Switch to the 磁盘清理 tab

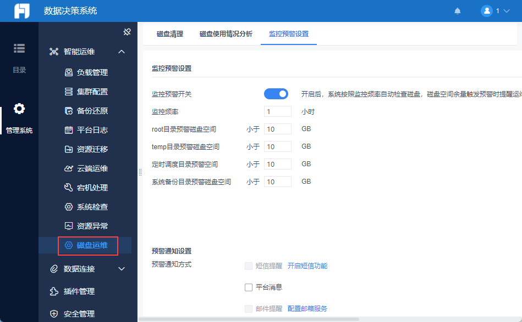click(x=170, y=34)
